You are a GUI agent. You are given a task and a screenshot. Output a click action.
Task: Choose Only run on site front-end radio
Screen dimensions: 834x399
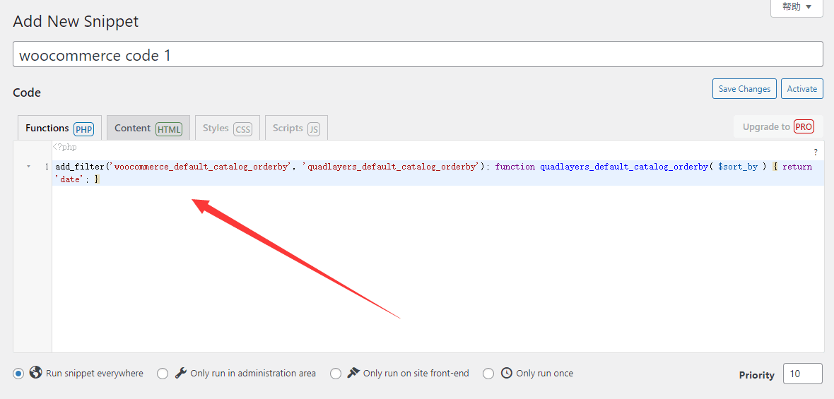(336, 374)
